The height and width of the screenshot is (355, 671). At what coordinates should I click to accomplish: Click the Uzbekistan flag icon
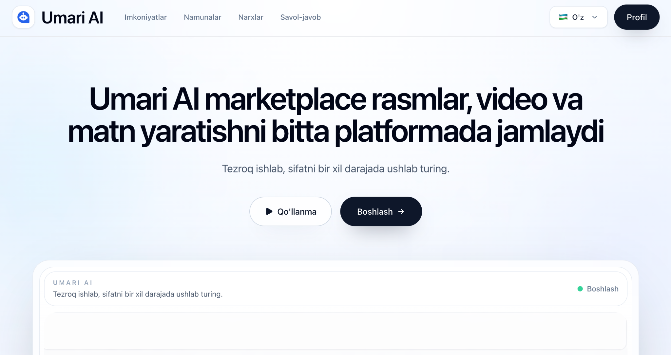(x=563, y=17)
